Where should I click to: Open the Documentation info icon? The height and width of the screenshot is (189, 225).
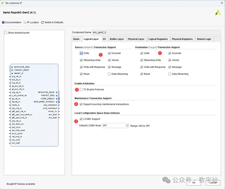click(x=3, y=23)
